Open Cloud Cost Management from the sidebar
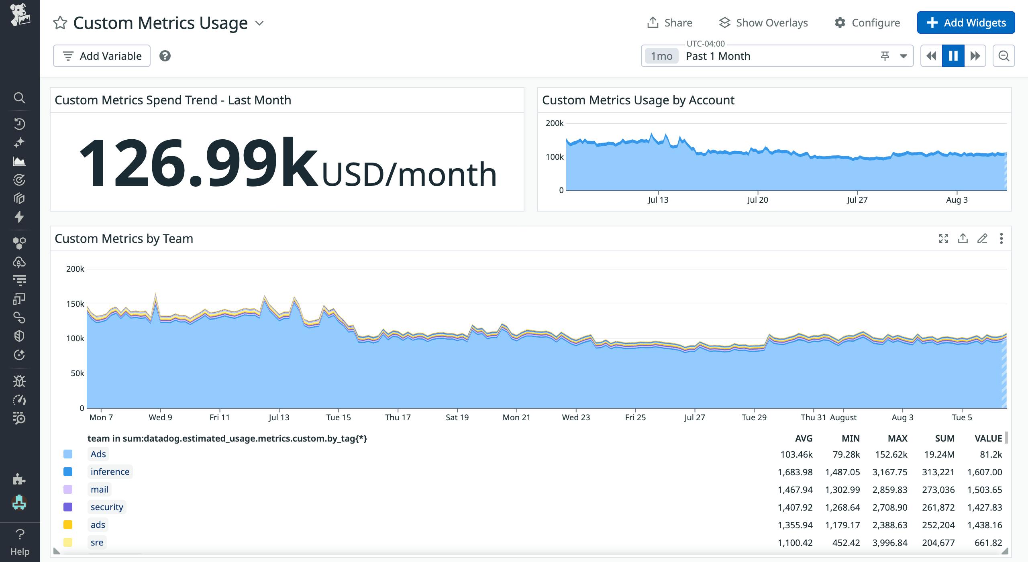 (x=20, y=262)
